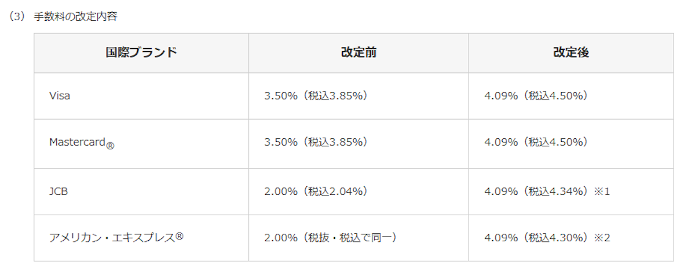Click the registered mark after アメリカン・エキスプレス
The height and width of the screenshot is (269, 695).
pos(180,235)
